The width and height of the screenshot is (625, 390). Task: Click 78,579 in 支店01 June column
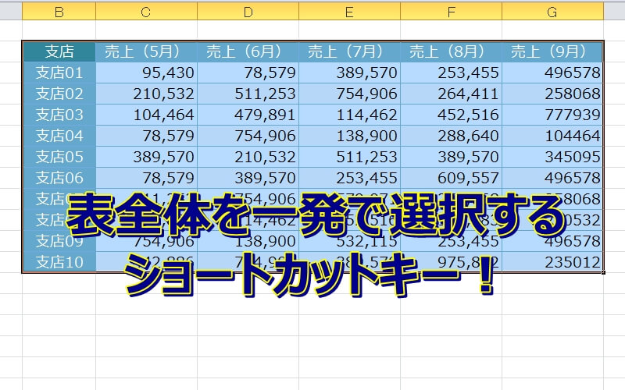click(248, 73)
